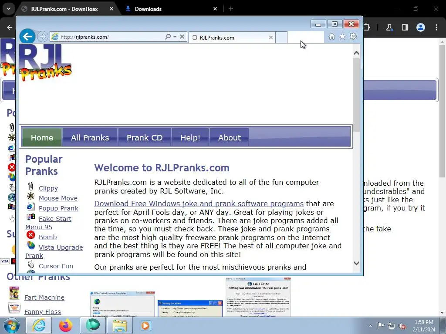
Task: Open Fart Machine link in Chrome page
Action: (x=44, y=297)
